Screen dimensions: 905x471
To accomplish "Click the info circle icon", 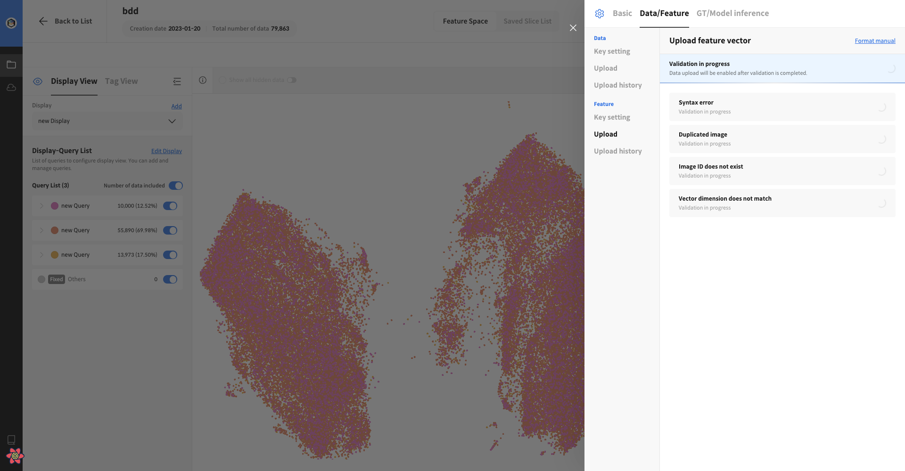I will [x=203, y=80].
